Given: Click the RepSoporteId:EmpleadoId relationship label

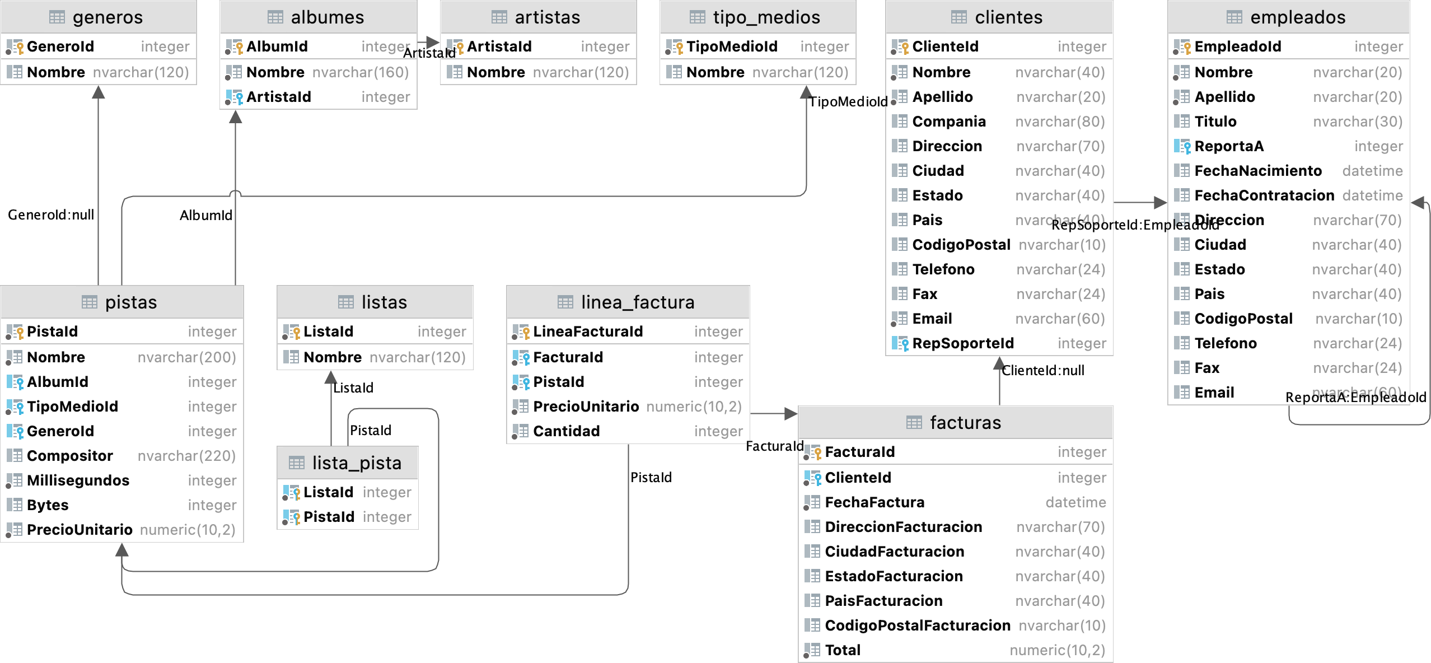Looking at the screenshot, I should [x=1135, y=225].
